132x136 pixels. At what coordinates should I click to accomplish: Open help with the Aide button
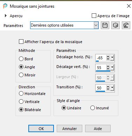(98, 129)
